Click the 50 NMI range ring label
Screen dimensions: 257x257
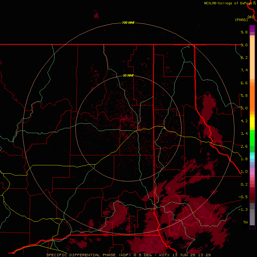point(128,75)
